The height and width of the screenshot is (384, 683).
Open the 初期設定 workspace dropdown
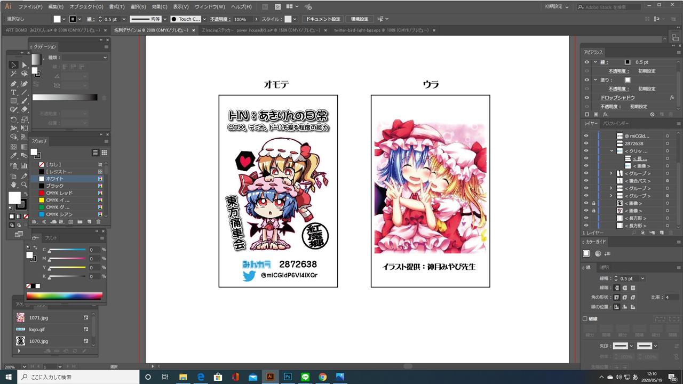tap(557, 6)
